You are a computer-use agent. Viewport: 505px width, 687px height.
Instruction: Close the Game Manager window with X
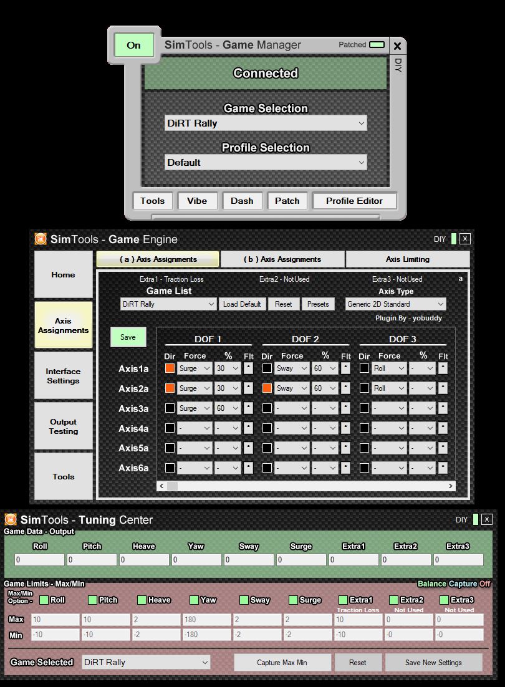point(397,46)
